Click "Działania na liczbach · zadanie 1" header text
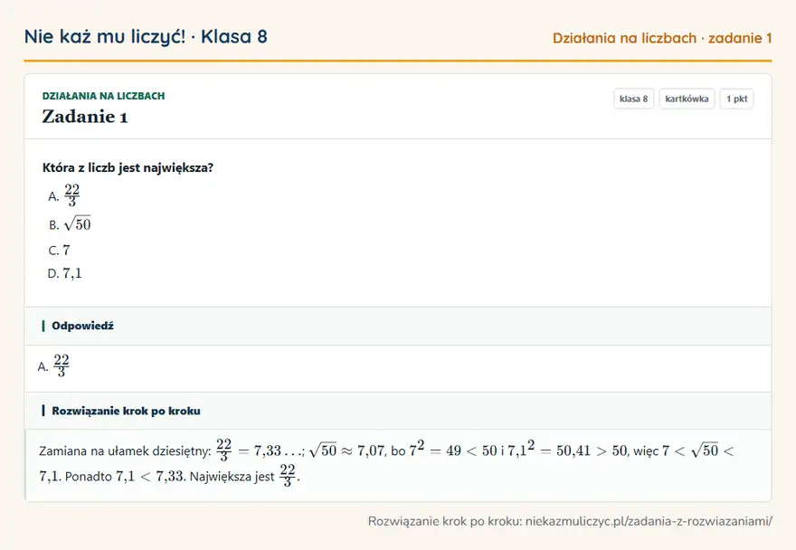796x550 pixels. click(x=662, y=38)
